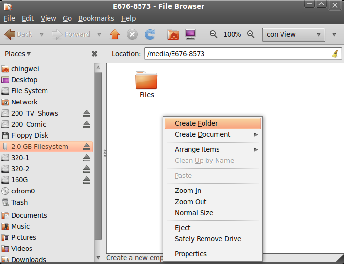The image size is (344, 264).
Task: Eject the 320-1 volume
Action: [x=87, y=158]
